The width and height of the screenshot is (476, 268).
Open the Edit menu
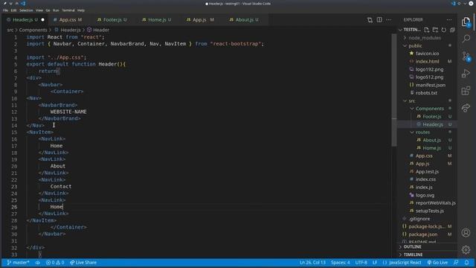pyautogui.click(x=13, y=10)
